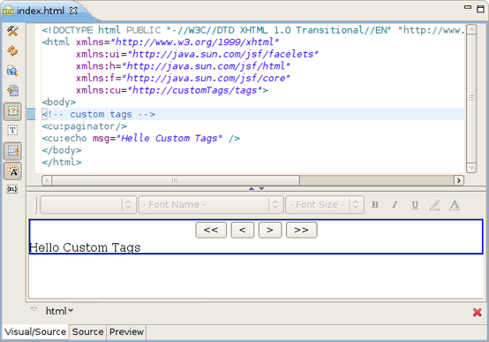Click the foreground text color A icon
The width and height of the screenshot is (489, 342).
click(455, 205)
